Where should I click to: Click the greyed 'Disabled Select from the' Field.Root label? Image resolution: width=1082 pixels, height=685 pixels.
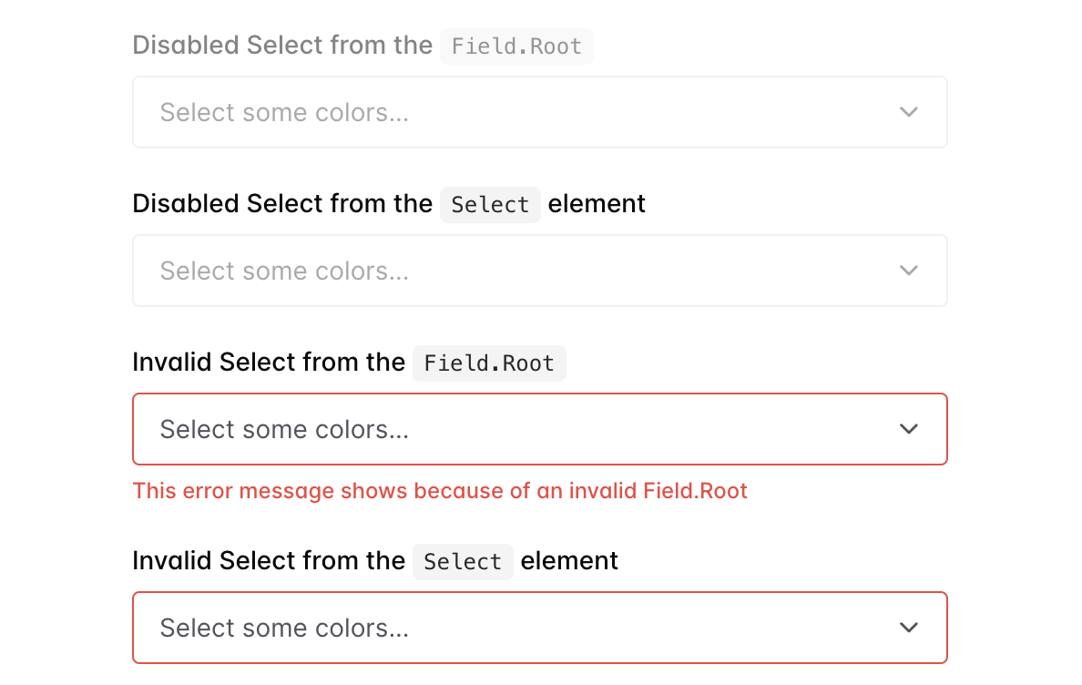point(282,46)
